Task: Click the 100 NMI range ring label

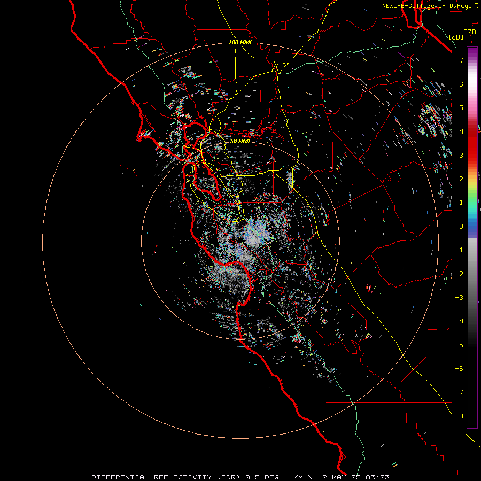Action: (x=240, y=42)
